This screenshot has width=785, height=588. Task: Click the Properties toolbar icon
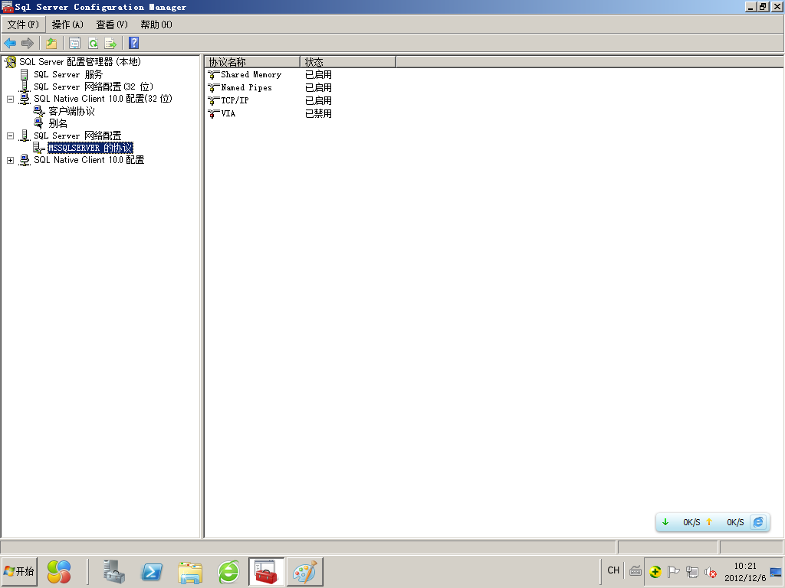pyautogui.click(x=74, y=44)
